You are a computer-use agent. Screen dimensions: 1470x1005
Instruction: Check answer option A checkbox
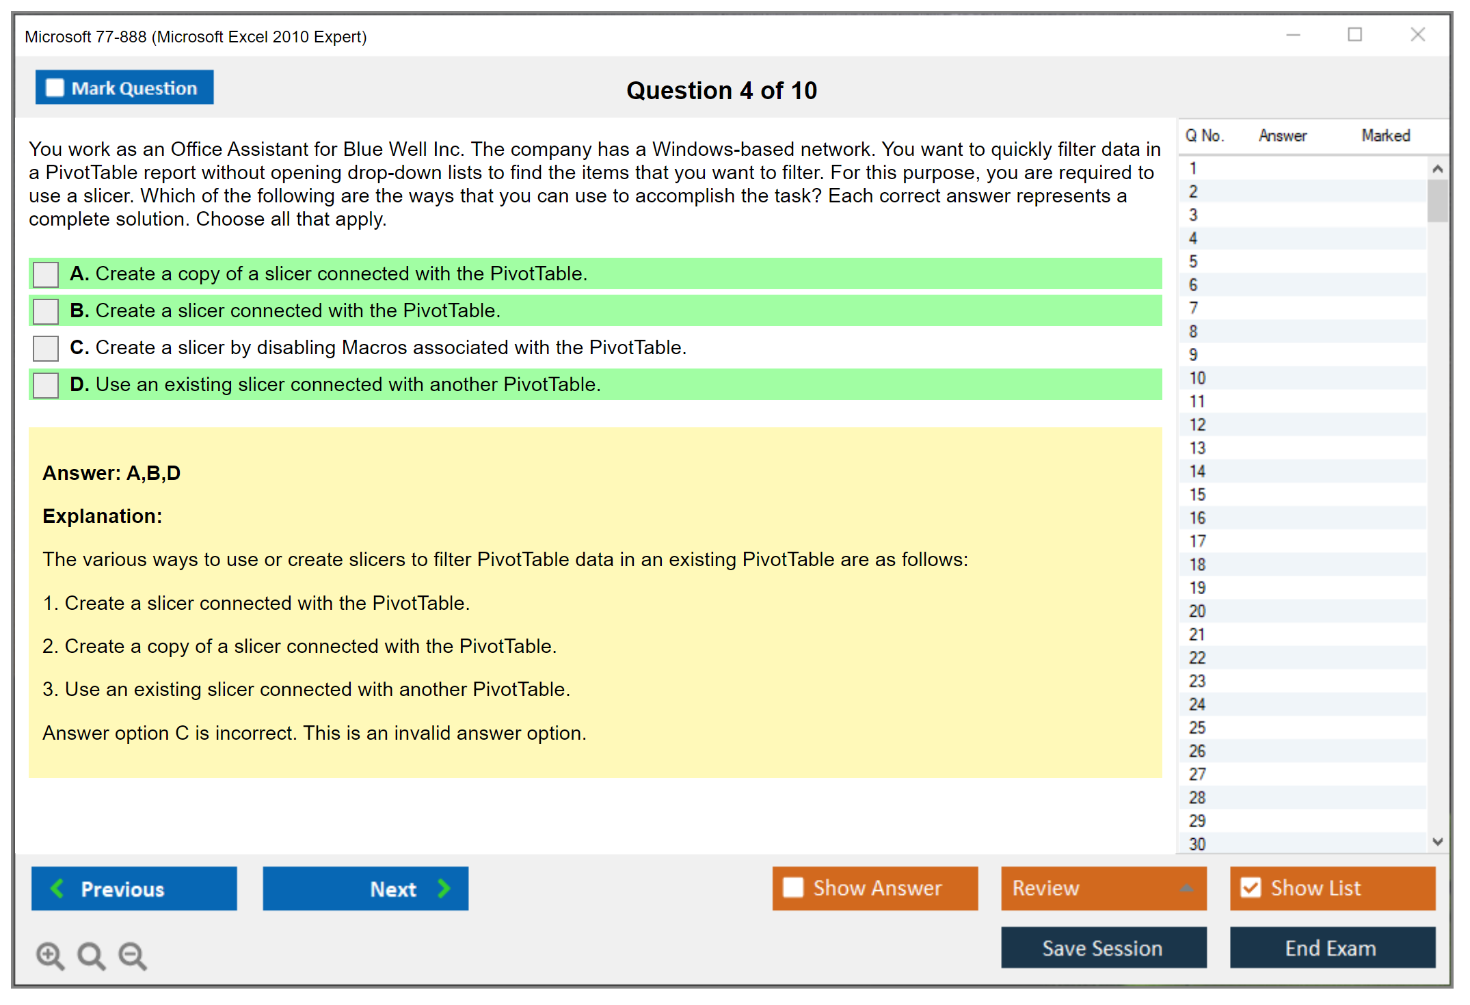tap(46, 274)
